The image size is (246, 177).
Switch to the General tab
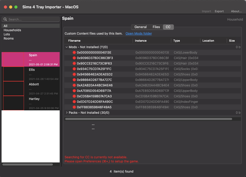pos(140,27)
